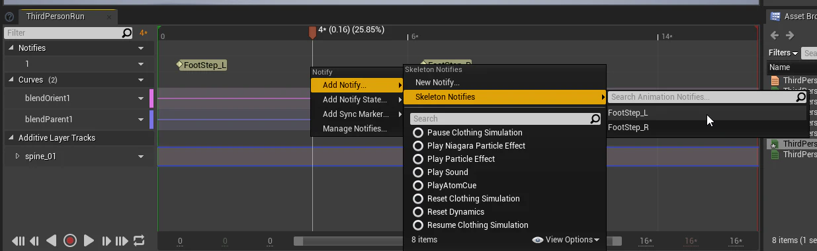Select Play Niagara Particle Effect notify
The height and width of the screenshot is (251, 817).
tap(469, 146)
